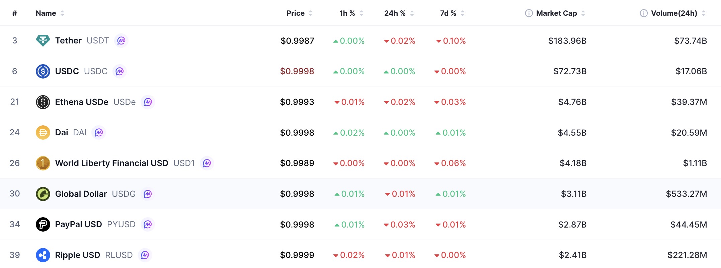Open the Ripple USD name link
Screen dimensions: 721x268
coord(78,255)
